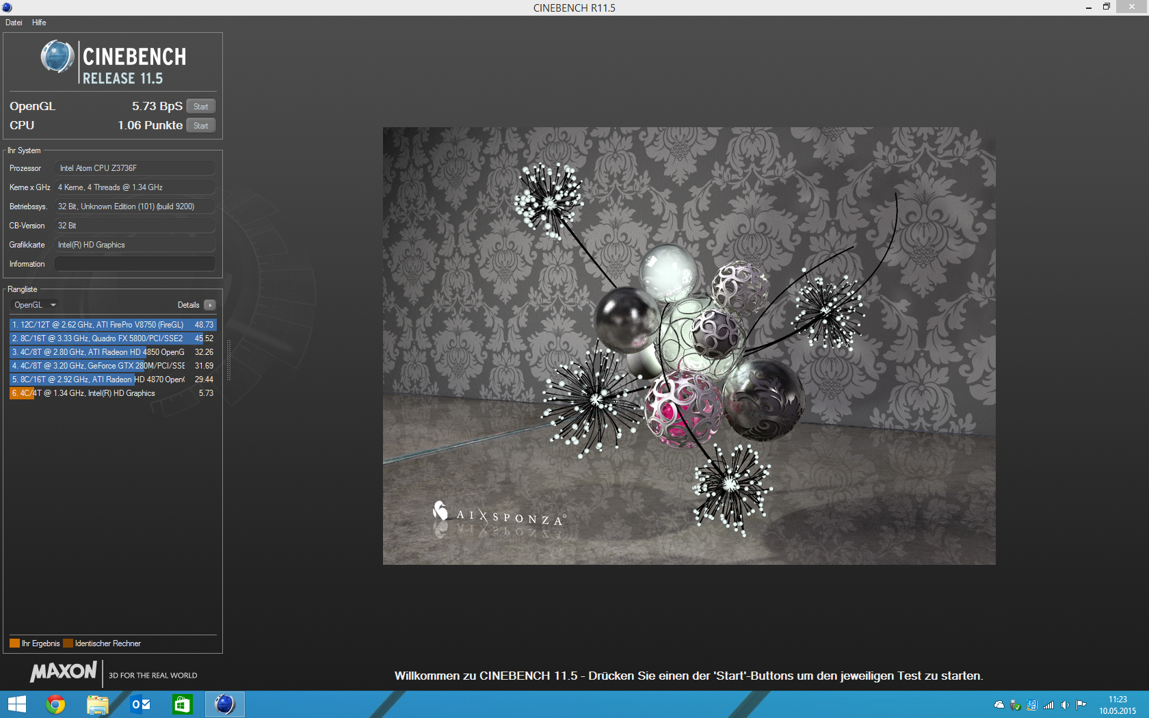Click the display adapter tray icon
The image size is (1149, 718).
click(1032, 705)
